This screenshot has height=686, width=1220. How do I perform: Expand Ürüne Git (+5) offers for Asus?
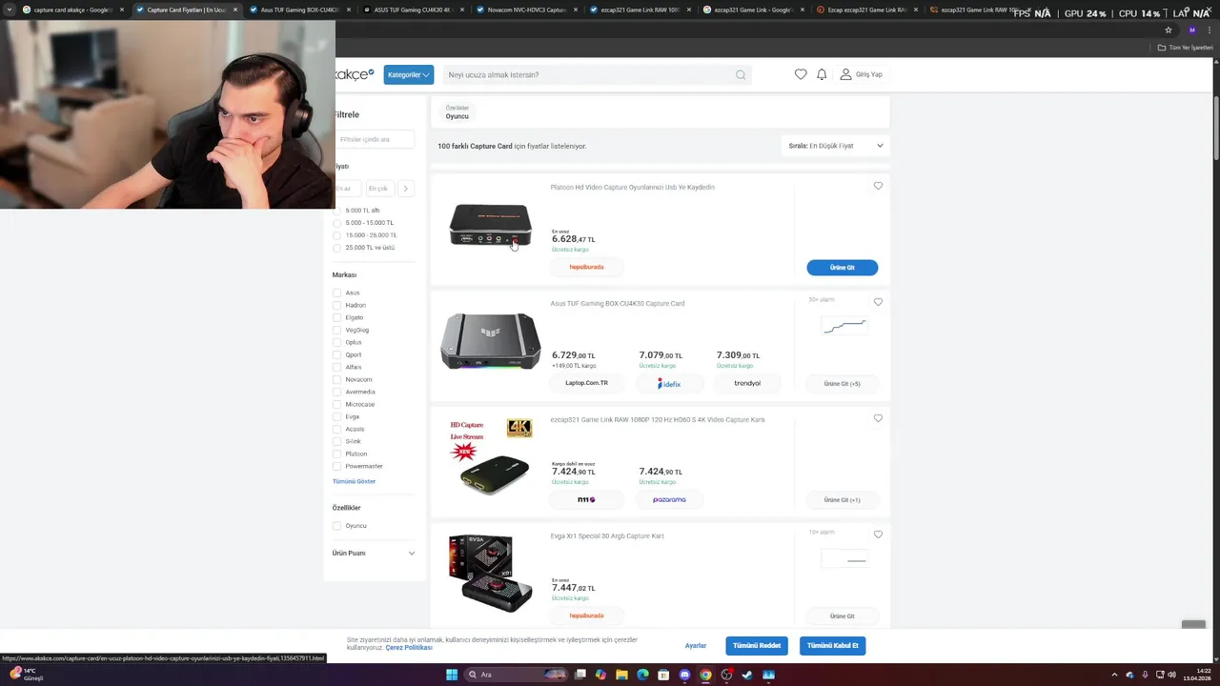click(x=842, y=383)
